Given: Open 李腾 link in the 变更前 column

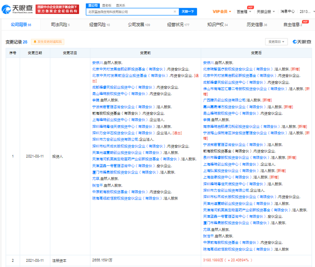Looking at the screenshot, I should (96, 100).
